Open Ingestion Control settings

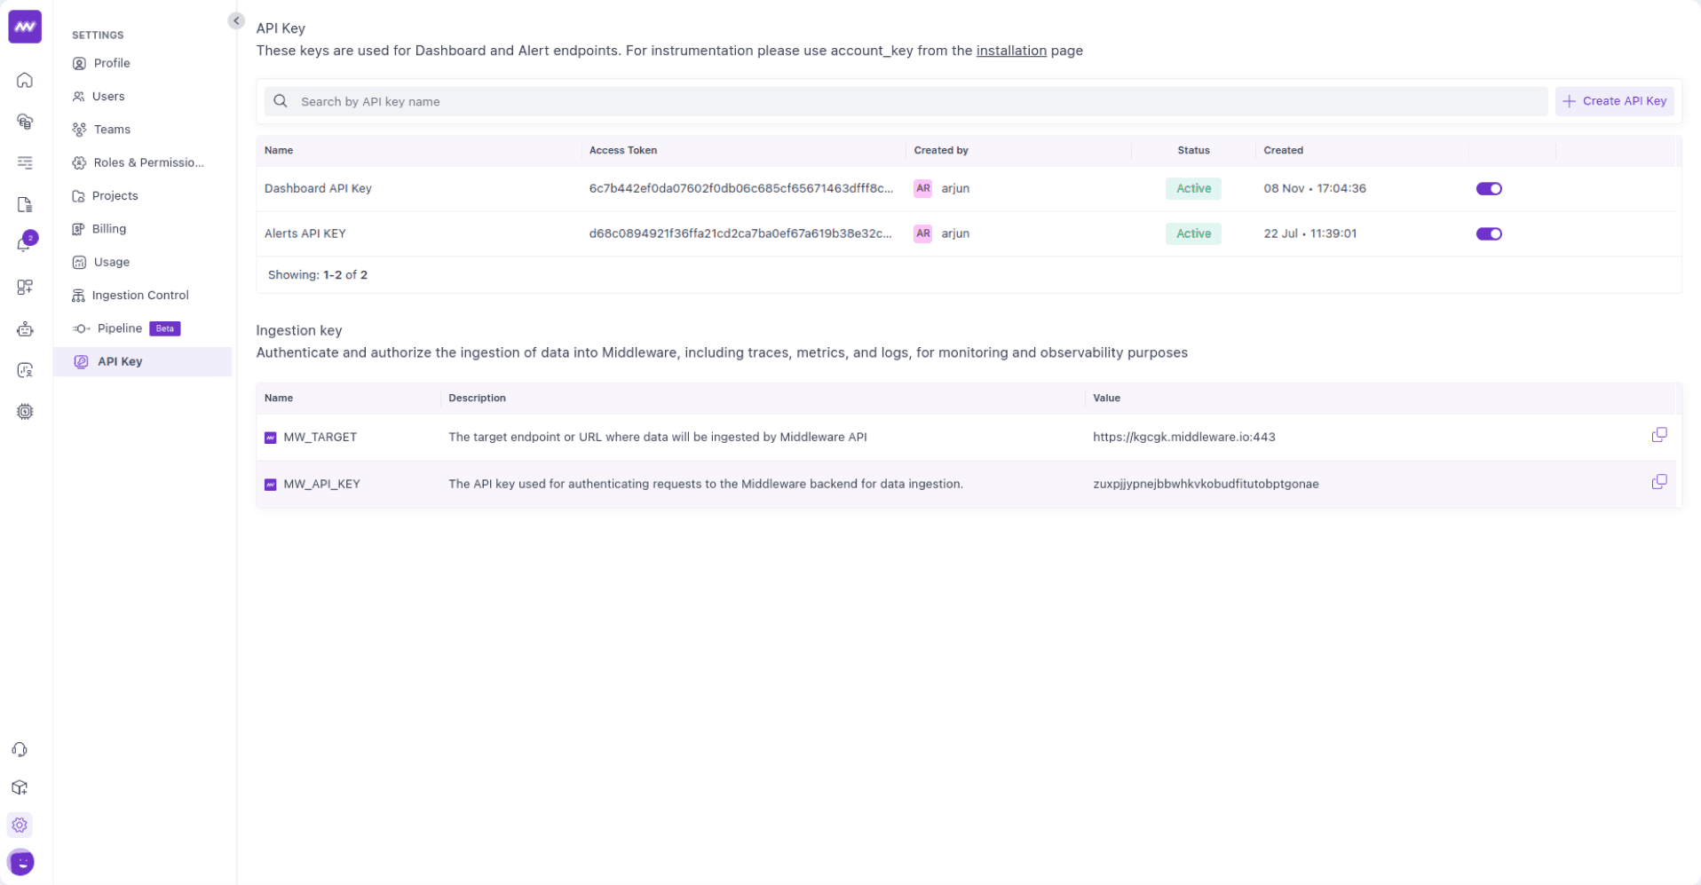click(x=142, y=295)
